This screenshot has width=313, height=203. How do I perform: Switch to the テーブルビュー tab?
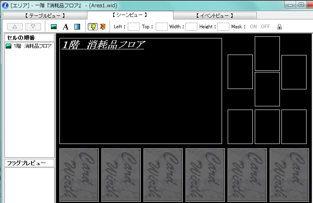coord(45,16)
